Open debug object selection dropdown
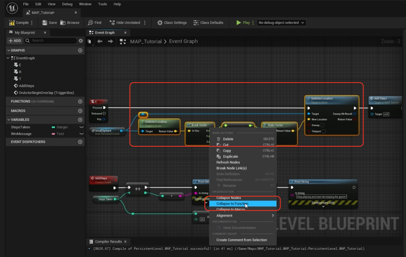The height and width of the screenshot is (257, 406). (x=281, y=23)
